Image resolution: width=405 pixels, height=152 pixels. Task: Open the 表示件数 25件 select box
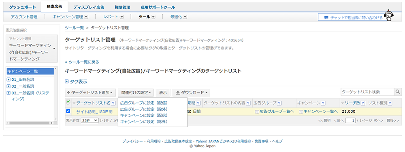pyautogui.click(x=90, y=120)
